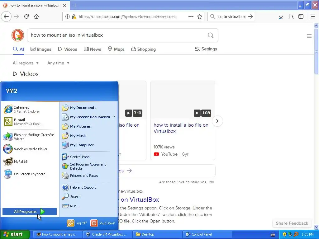
Task: Reload the page with the refresh icon
Action: click(26, 16)
